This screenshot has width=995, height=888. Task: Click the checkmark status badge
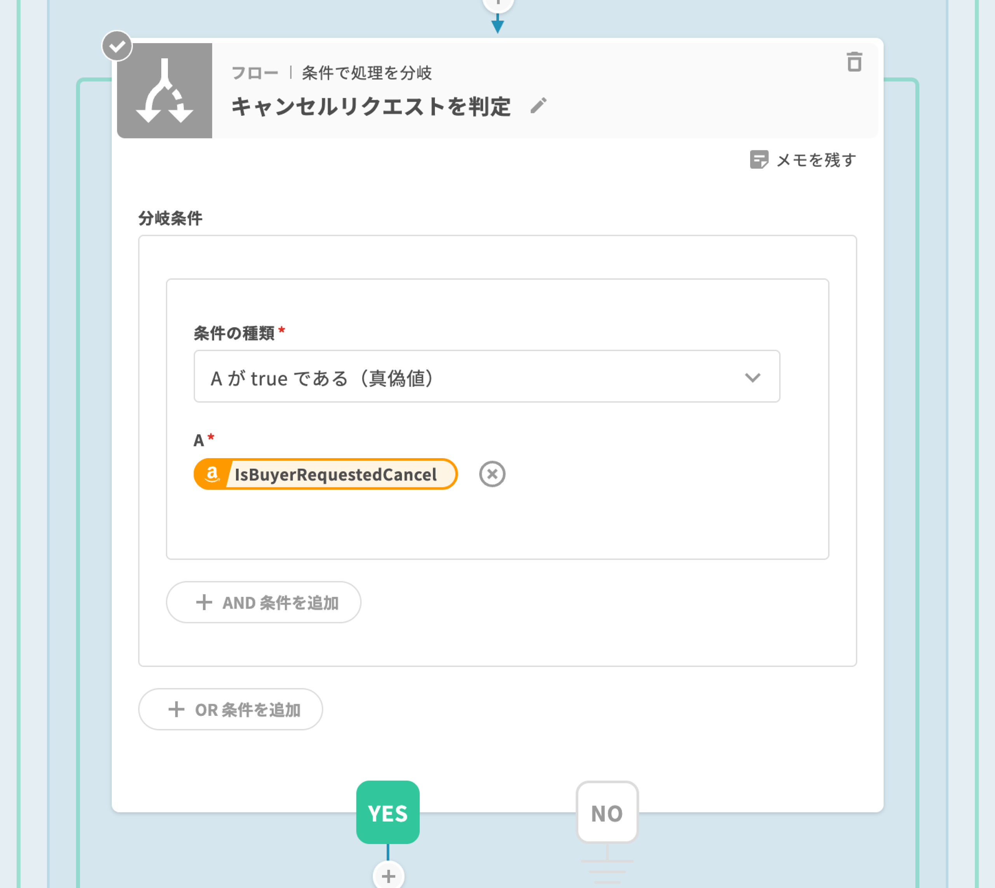(x=117, y=46)
